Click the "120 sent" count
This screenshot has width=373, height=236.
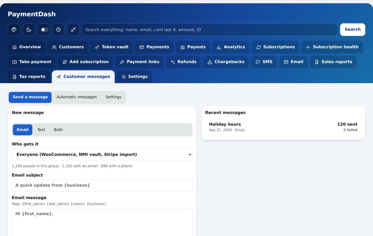click(347, 124)
